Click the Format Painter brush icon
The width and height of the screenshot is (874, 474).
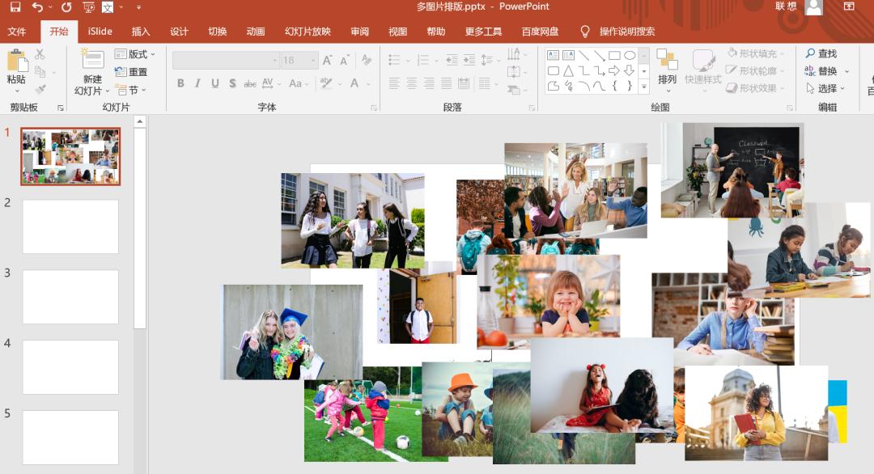(40, 89)
